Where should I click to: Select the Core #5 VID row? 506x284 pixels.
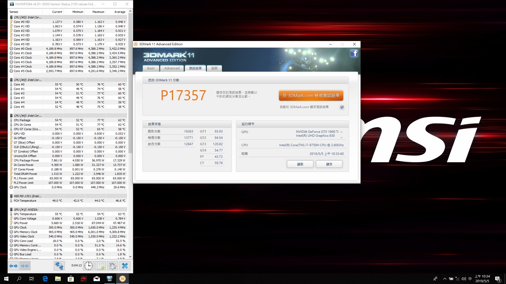(x=68, y=44)
